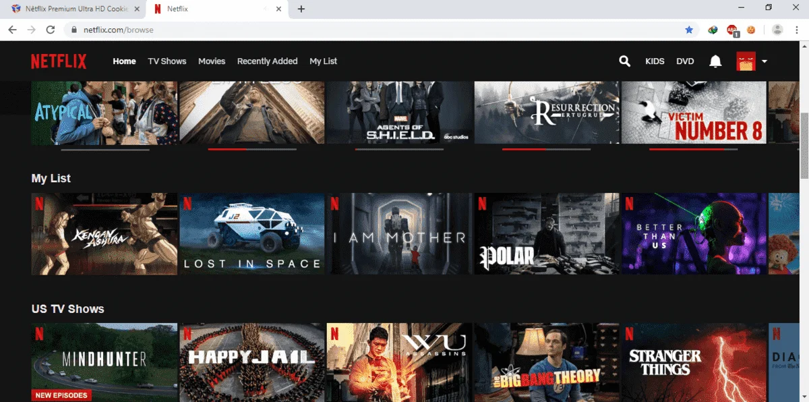Open the notifications bell

715,61
